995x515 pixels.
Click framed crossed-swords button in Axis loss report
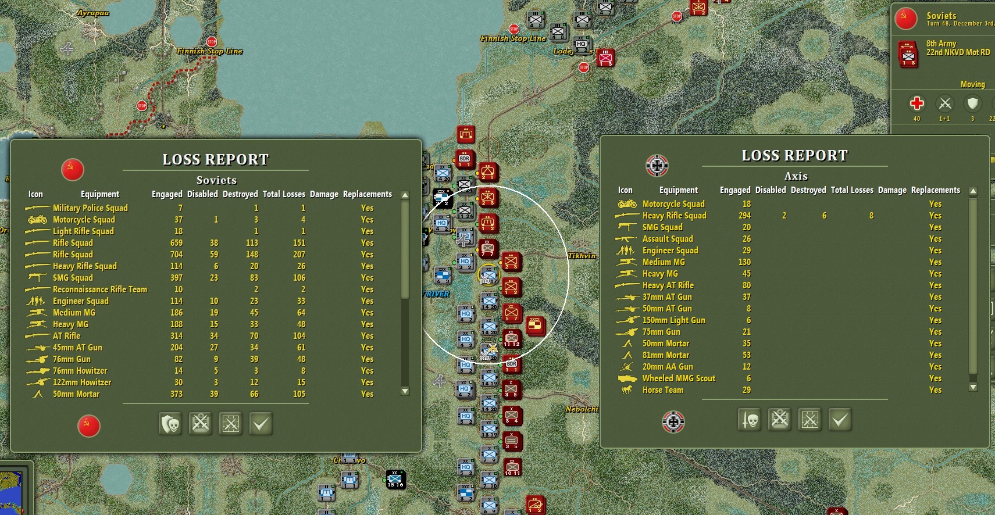click(810, 420)
